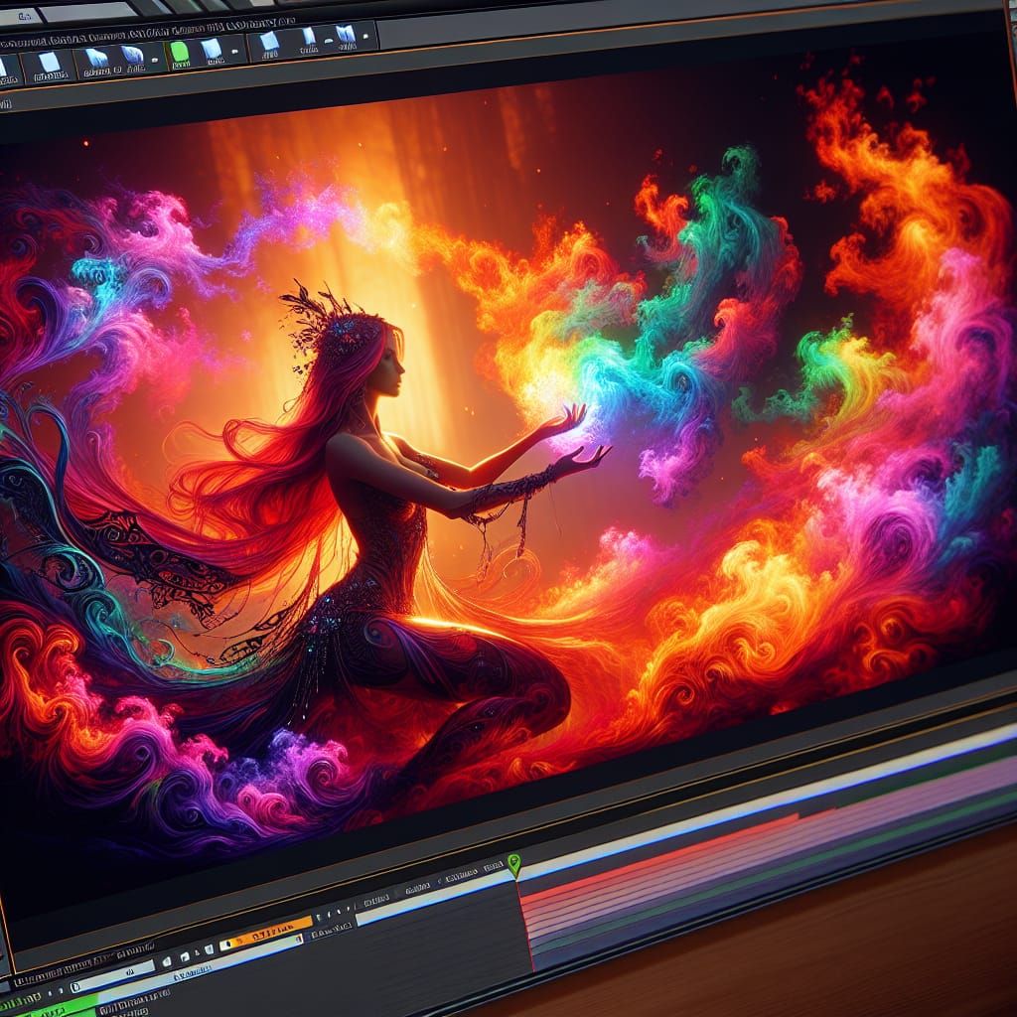Click the green tool icon in the toolbar
This screenshot has height=1017, width=1017.
(x=179, y=52)
